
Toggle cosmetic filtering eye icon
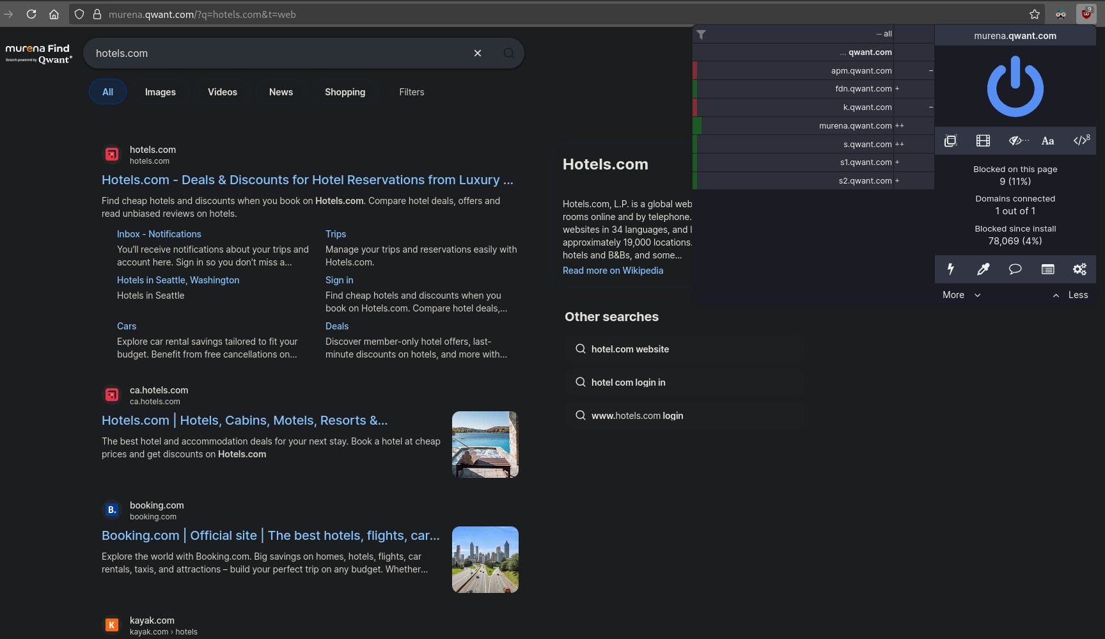click(x=1016, y=141)
